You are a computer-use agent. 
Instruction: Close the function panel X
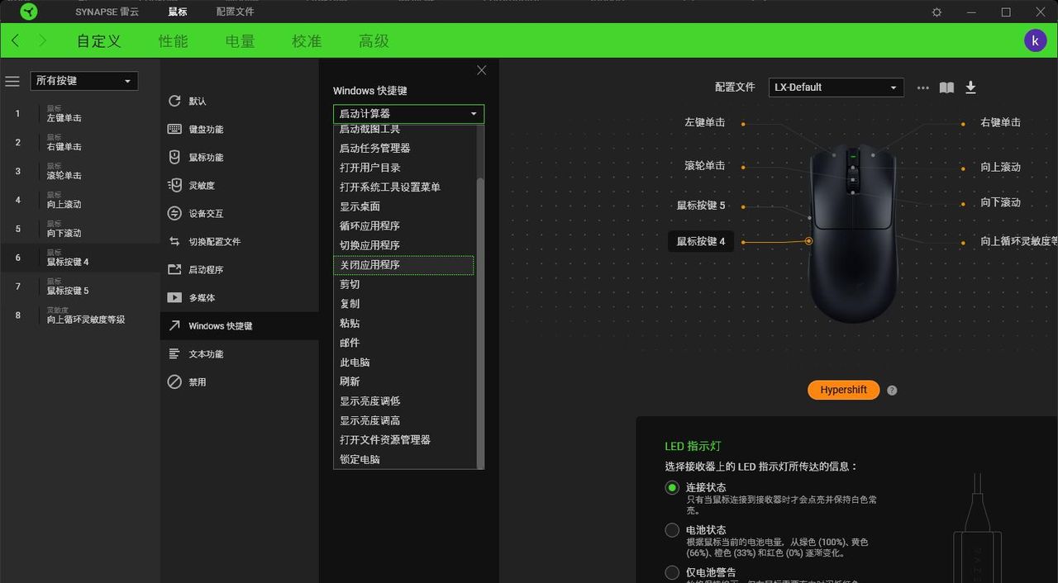[481, 70]
